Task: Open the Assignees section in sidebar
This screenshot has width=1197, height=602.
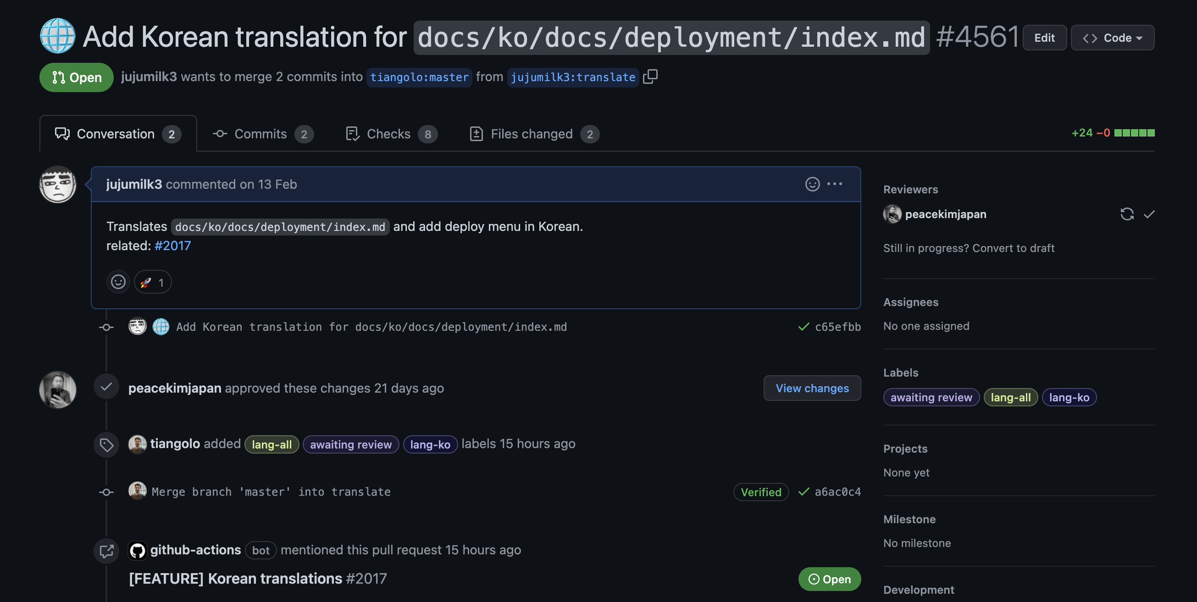Action: pos(910,302)
